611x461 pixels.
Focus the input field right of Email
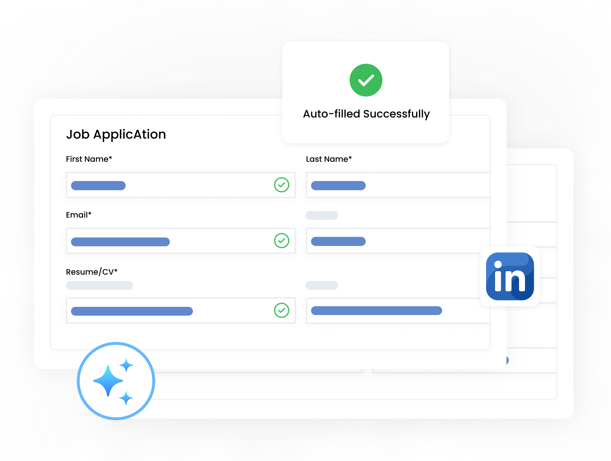(x=398, y=241)
